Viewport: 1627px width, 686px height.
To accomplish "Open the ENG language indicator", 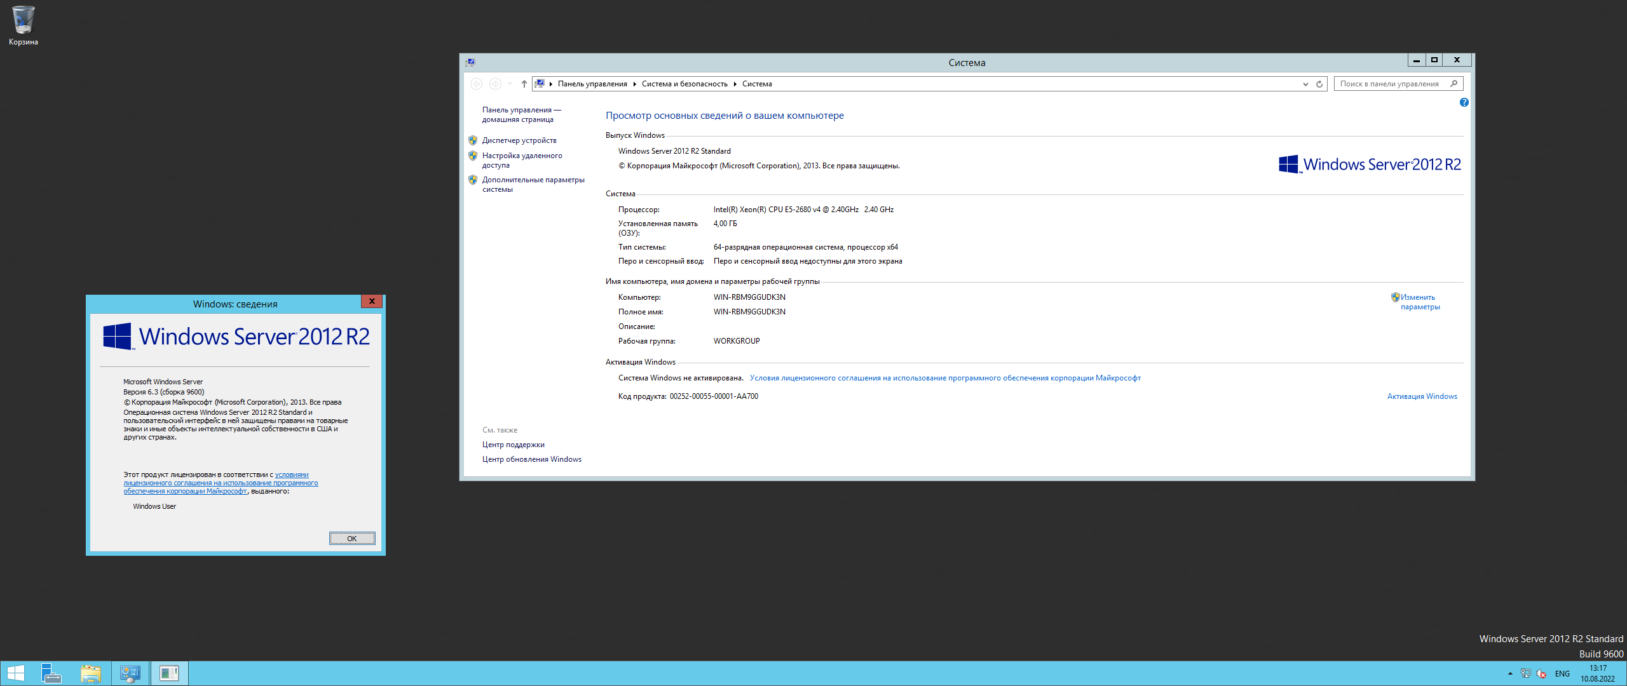I will coord(1562,674).
